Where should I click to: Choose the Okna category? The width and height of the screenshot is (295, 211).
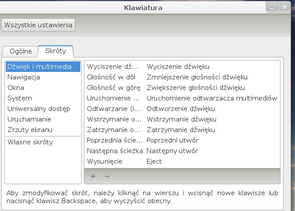pos(16,88)
